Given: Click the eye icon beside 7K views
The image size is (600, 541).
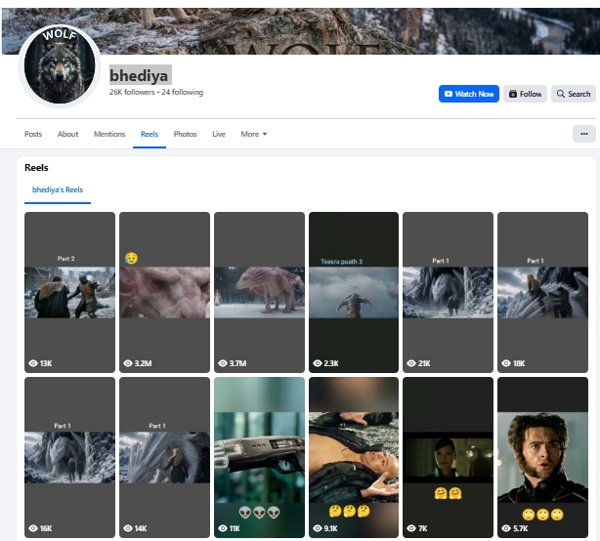Looking at the screenshot, I should click(411, 528).
